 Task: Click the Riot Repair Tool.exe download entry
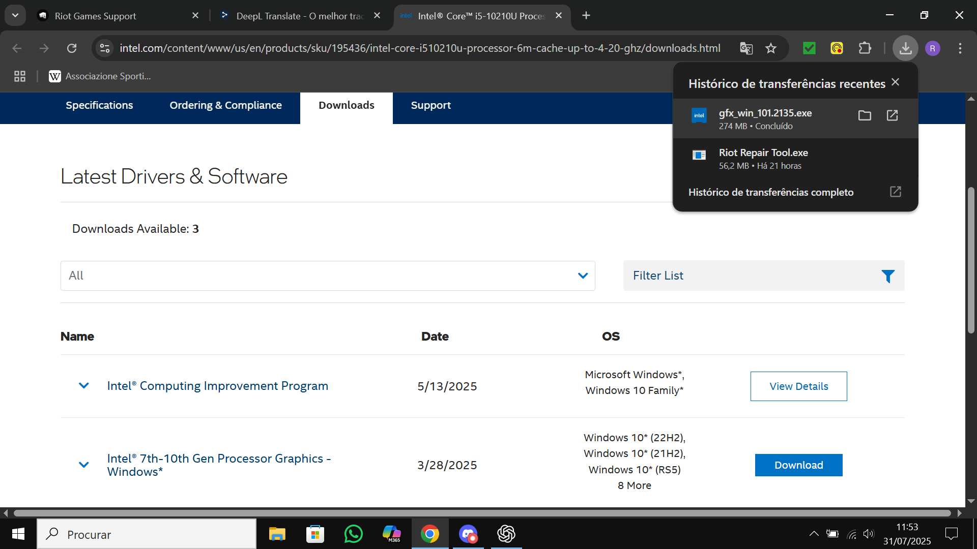pyautogui.click(x=795, y=159)
